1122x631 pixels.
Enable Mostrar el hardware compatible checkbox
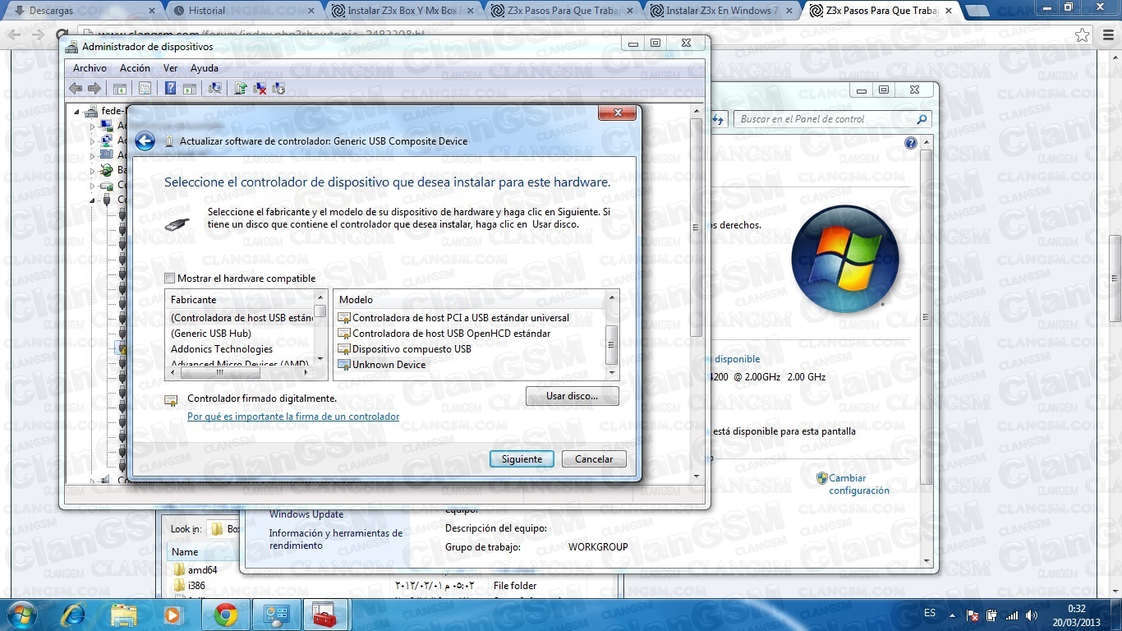tap(170, 279)
